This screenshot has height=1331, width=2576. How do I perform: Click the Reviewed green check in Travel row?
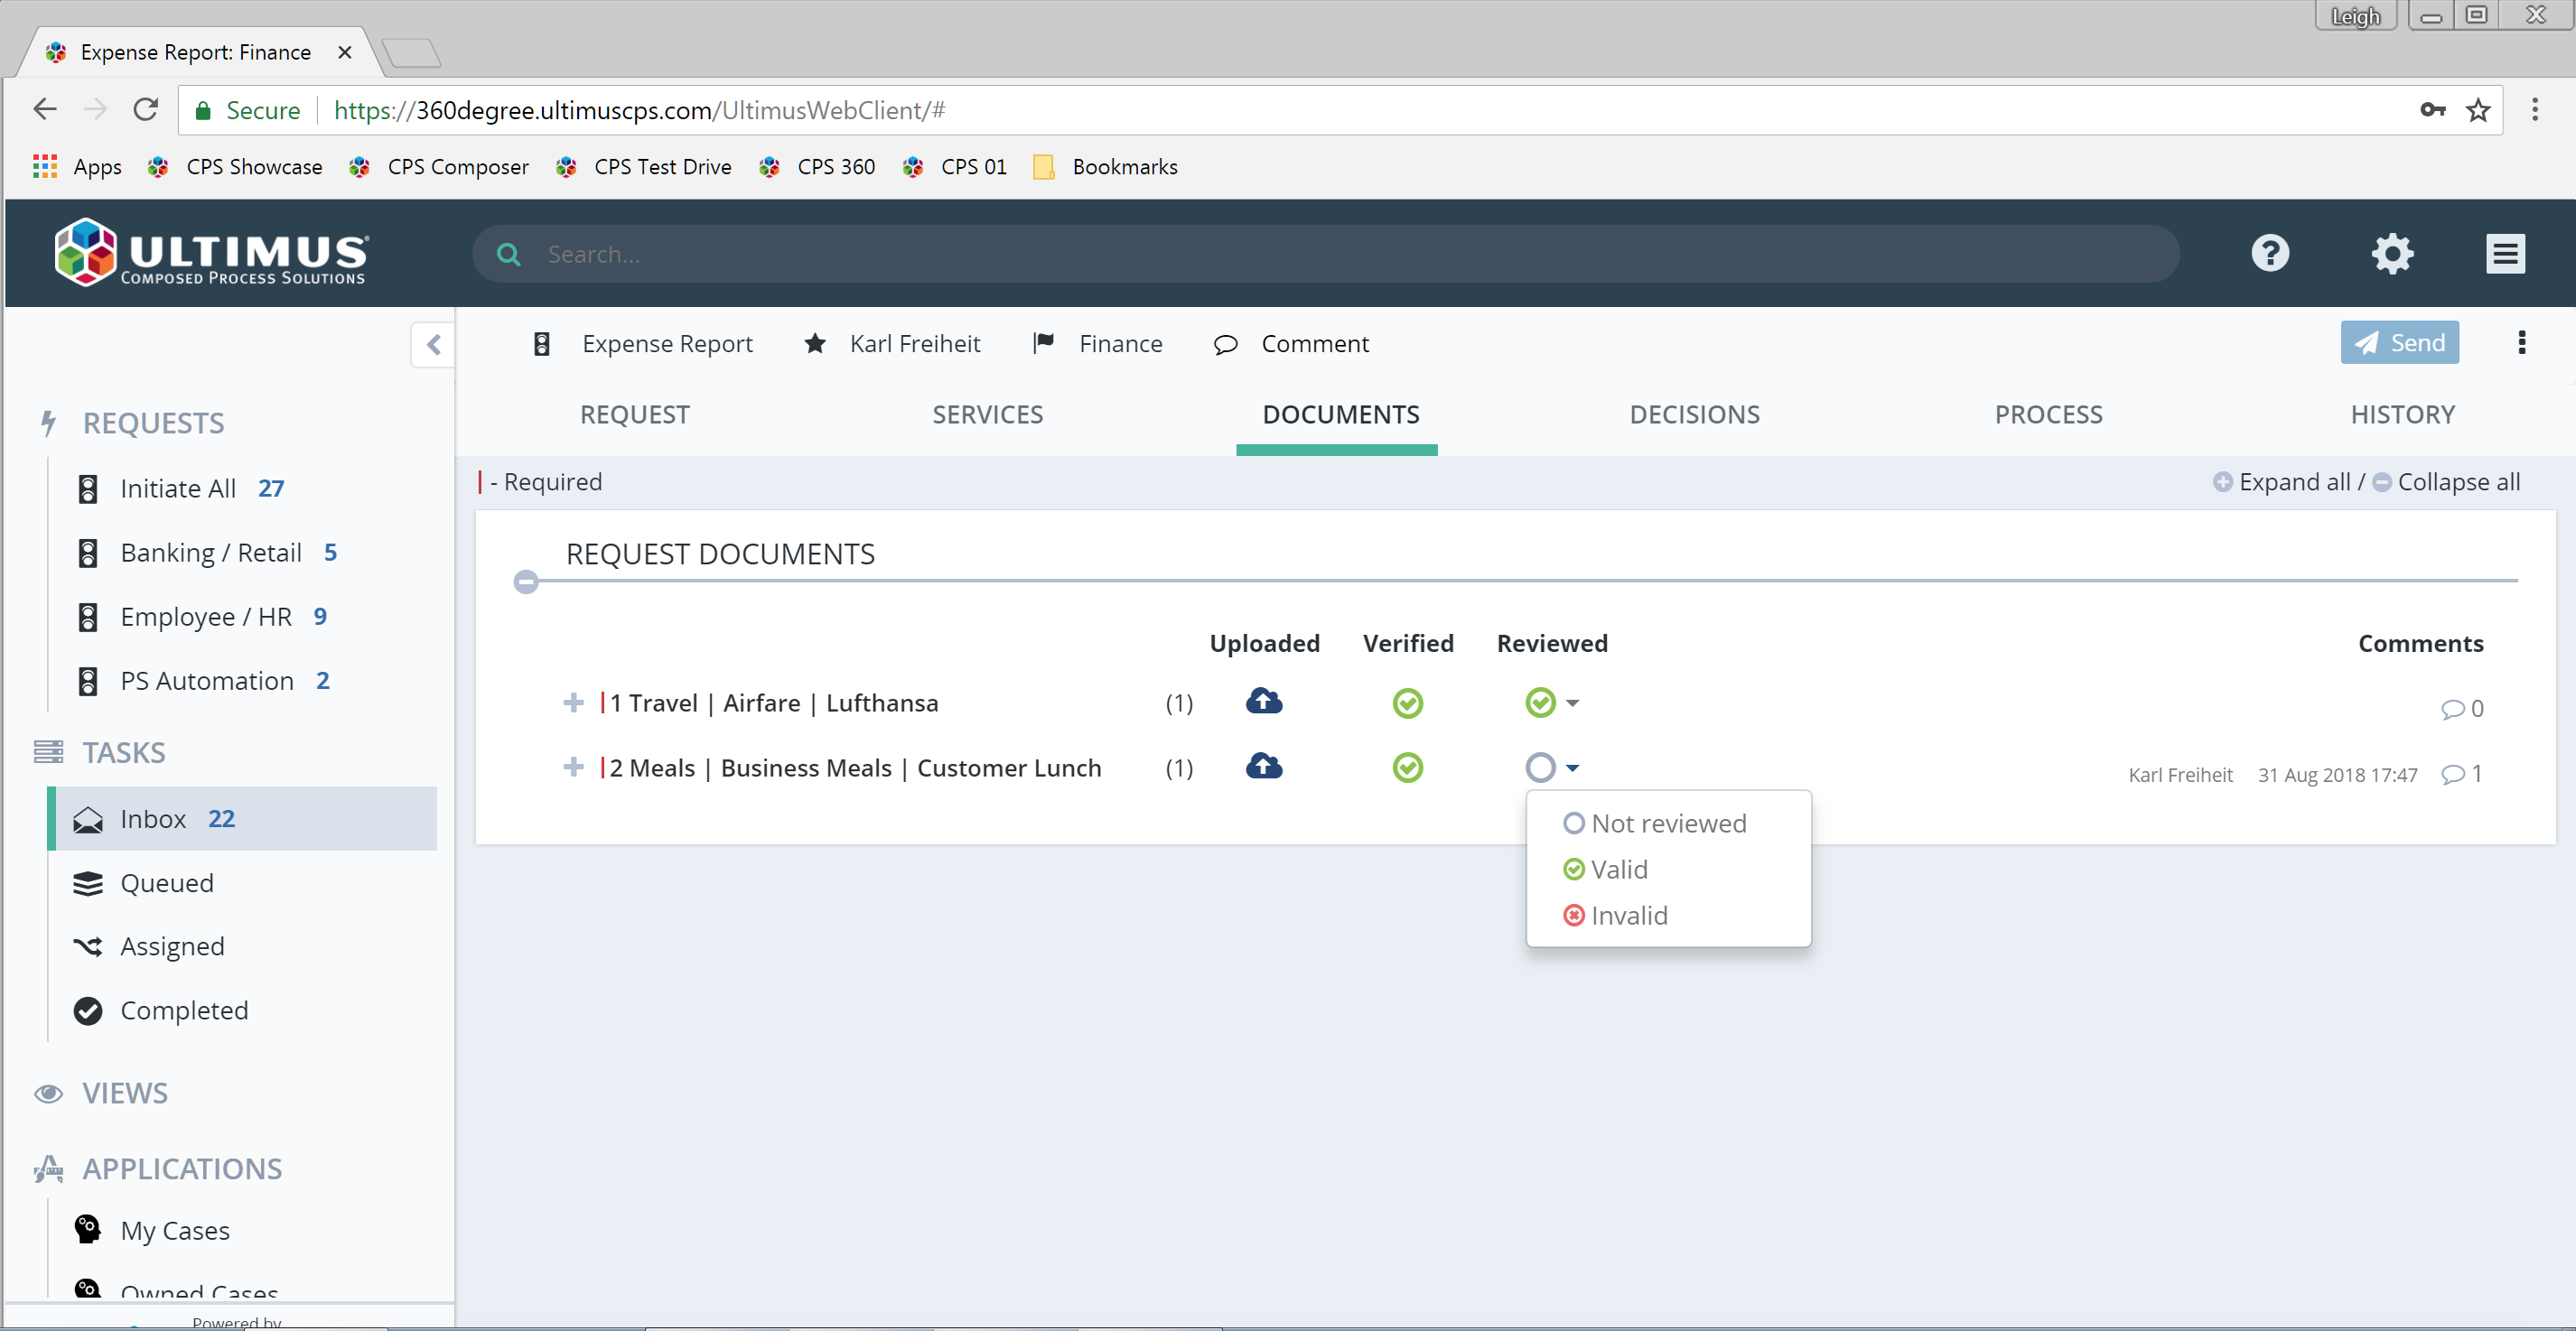point(1540,703)
